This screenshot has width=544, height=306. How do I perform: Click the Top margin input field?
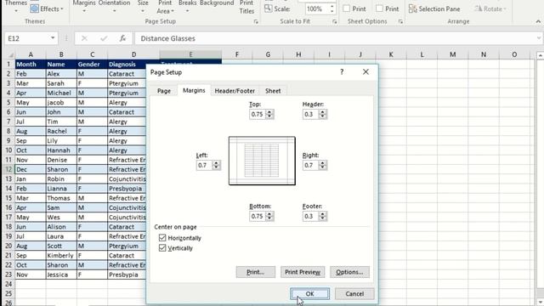point(258,114)
